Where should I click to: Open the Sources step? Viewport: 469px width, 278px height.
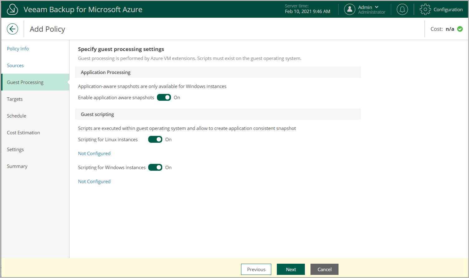(15, 65)
